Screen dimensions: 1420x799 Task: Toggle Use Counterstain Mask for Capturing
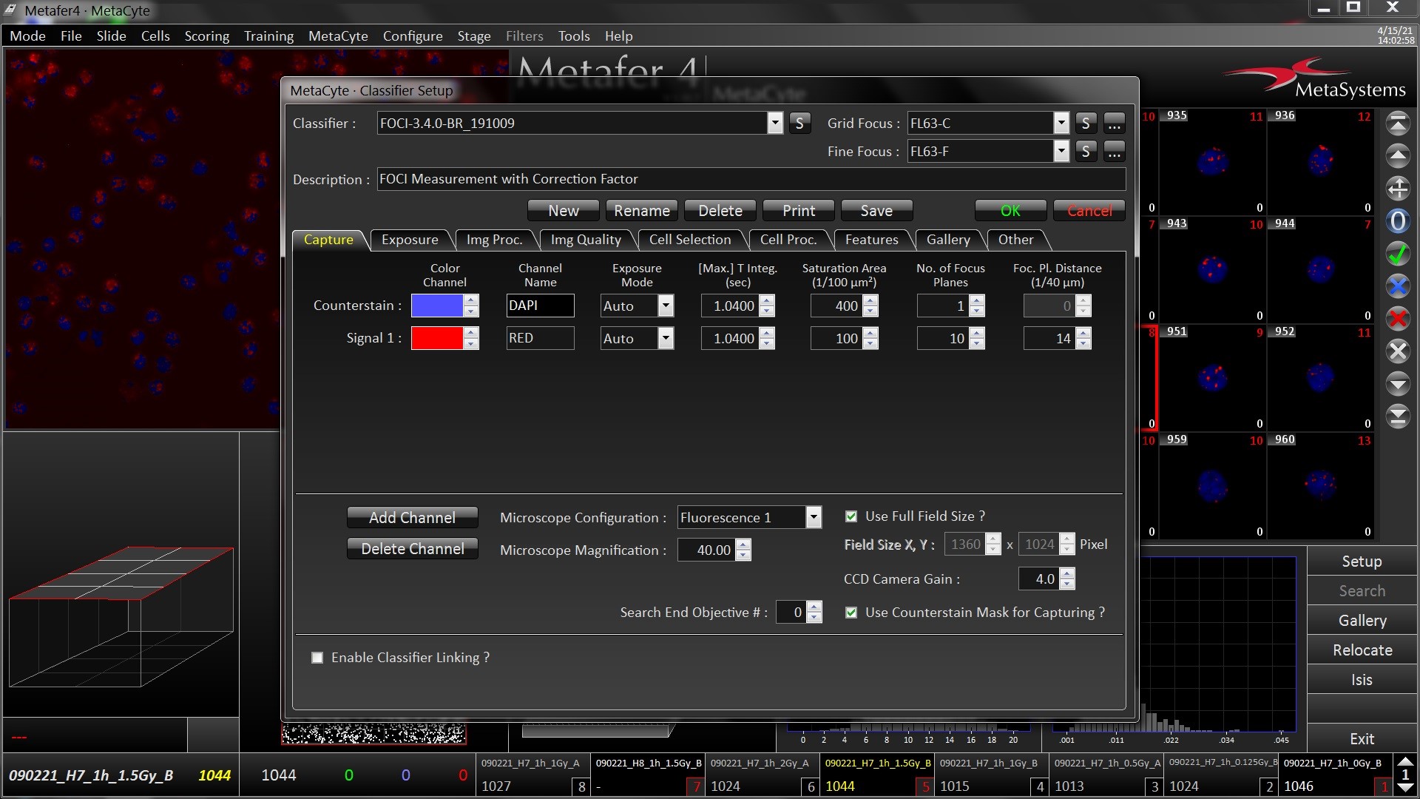[851, 613]
